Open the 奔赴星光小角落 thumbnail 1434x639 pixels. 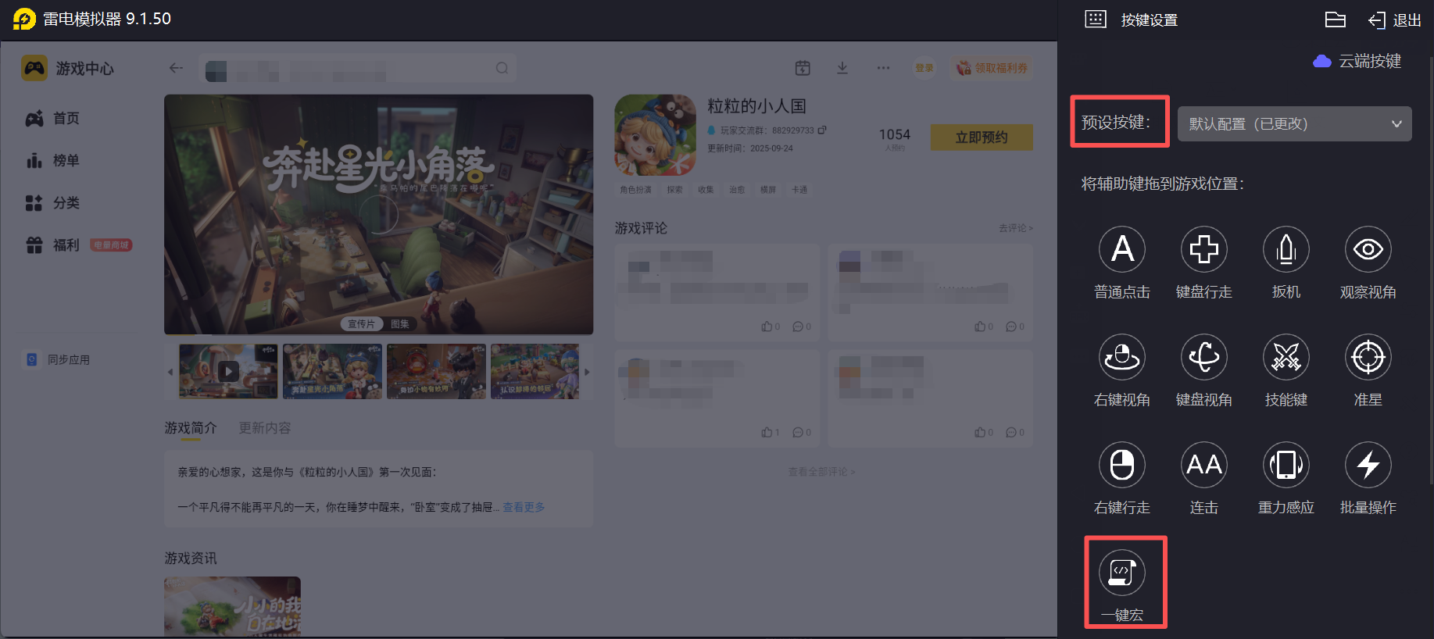[x=333, y=372]
